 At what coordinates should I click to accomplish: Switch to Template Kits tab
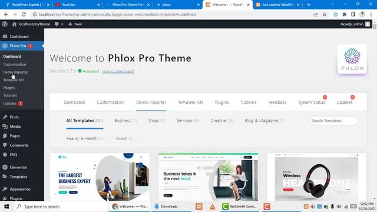pos(190,102)
